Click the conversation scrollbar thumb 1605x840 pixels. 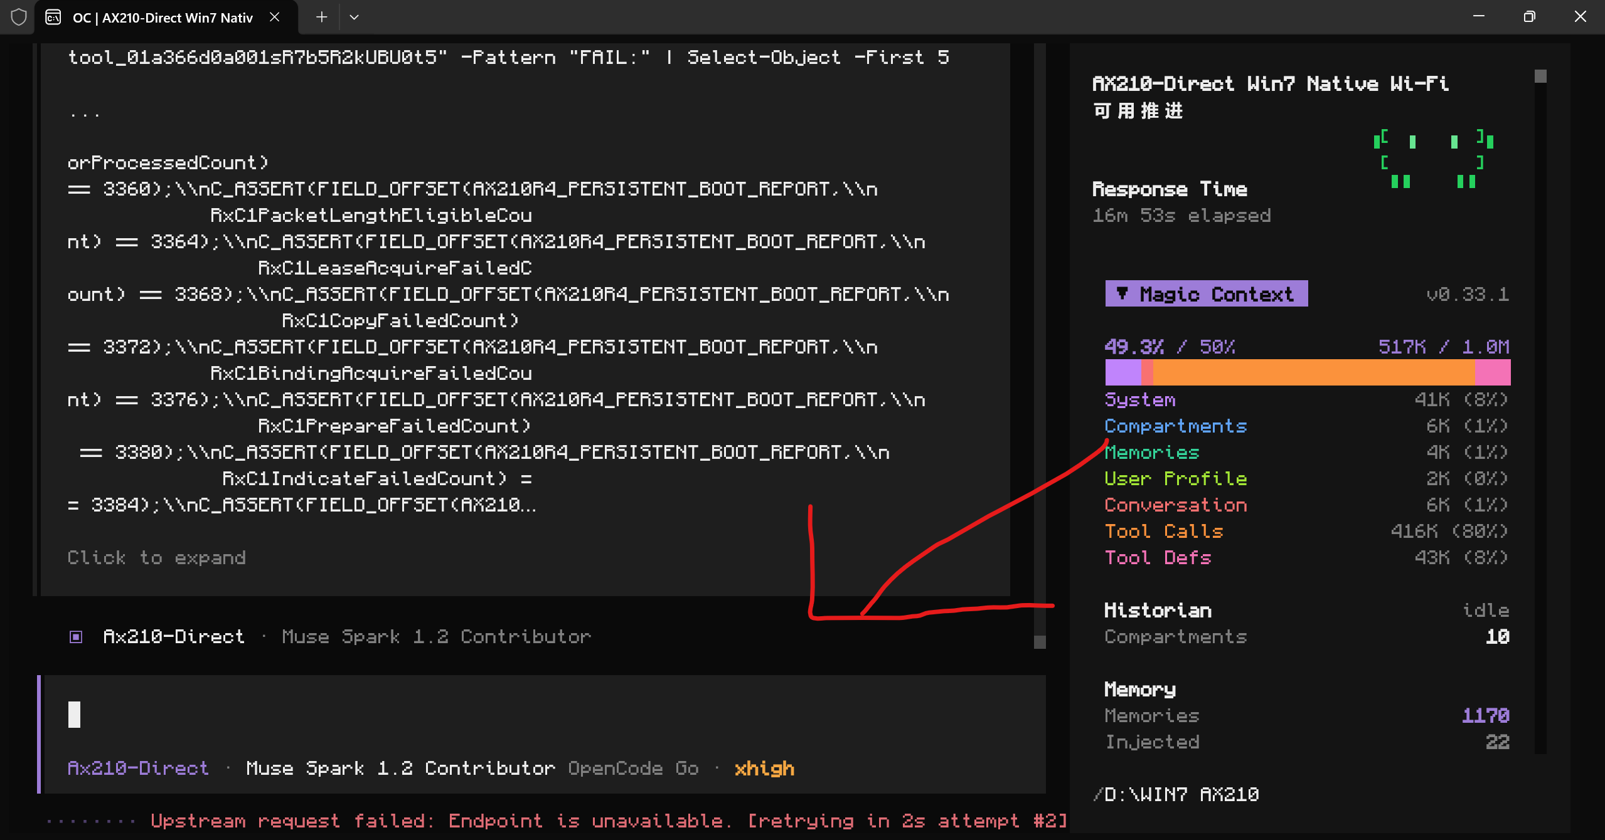click(1040, 641)
